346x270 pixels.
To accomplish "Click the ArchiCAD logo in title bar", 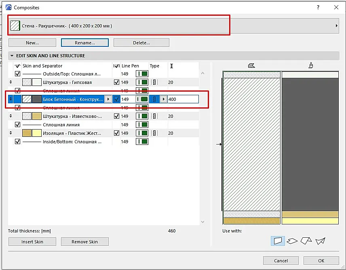I will click(x=8, y=8).
